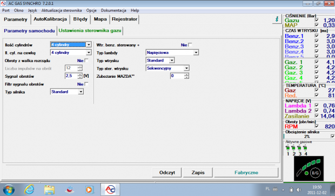Click the B/G fuel switch button
The width and height of the screenshot is (335, 196).
pos(316,173)
